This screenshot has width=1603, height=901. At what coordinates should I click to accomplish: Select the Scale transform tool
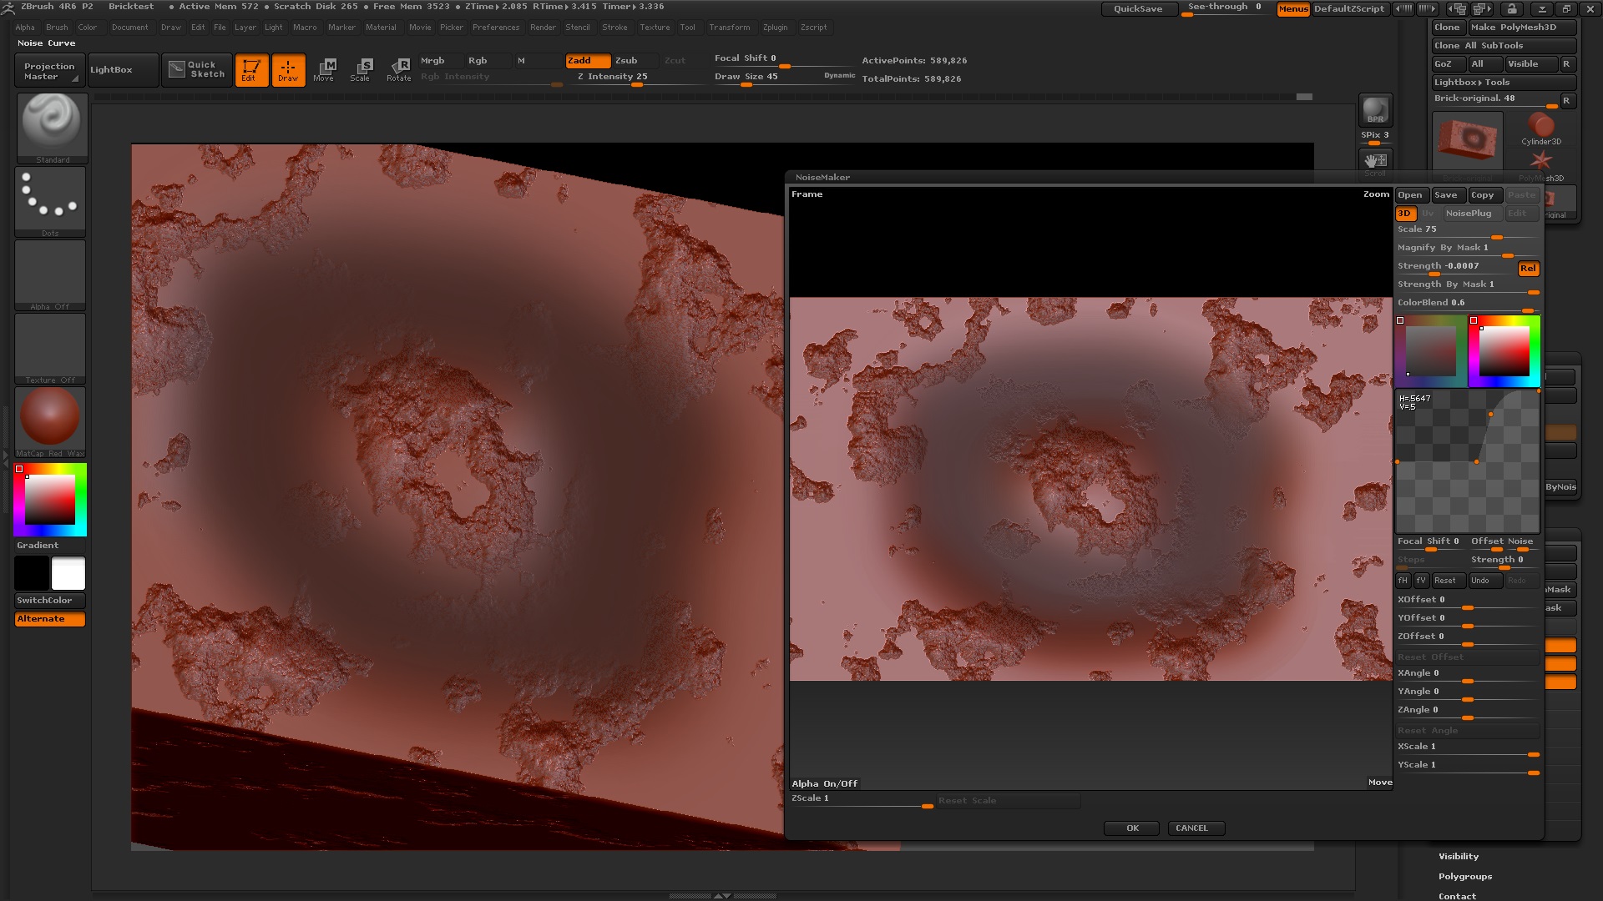(x=361, y=70)
